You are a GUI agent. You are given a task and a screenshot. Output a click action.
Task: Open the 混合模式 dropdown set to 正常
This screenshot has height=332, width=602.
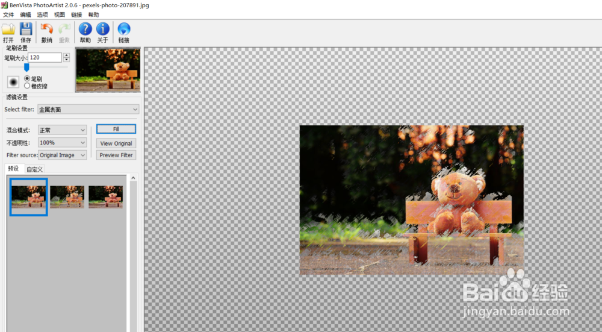coord(62,130)
